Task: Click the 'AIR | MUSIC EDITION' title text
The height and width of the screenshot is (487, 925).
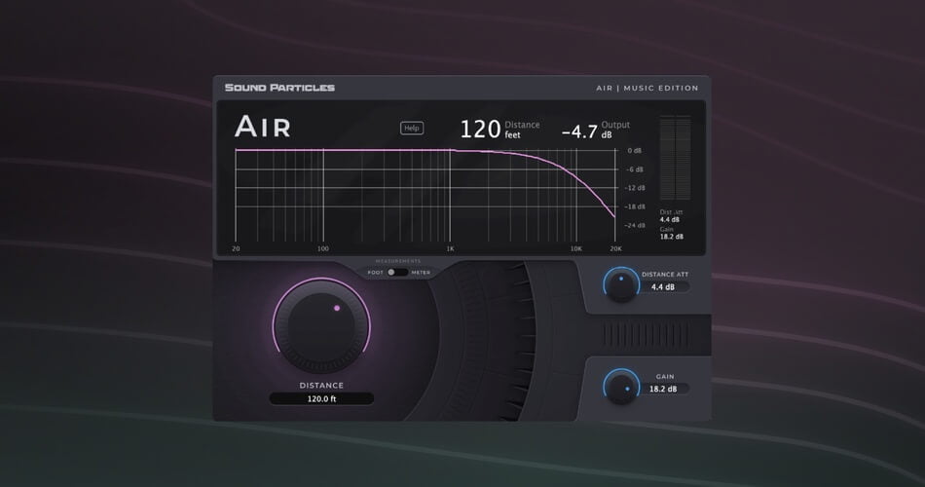Action: tap(647, 88)
